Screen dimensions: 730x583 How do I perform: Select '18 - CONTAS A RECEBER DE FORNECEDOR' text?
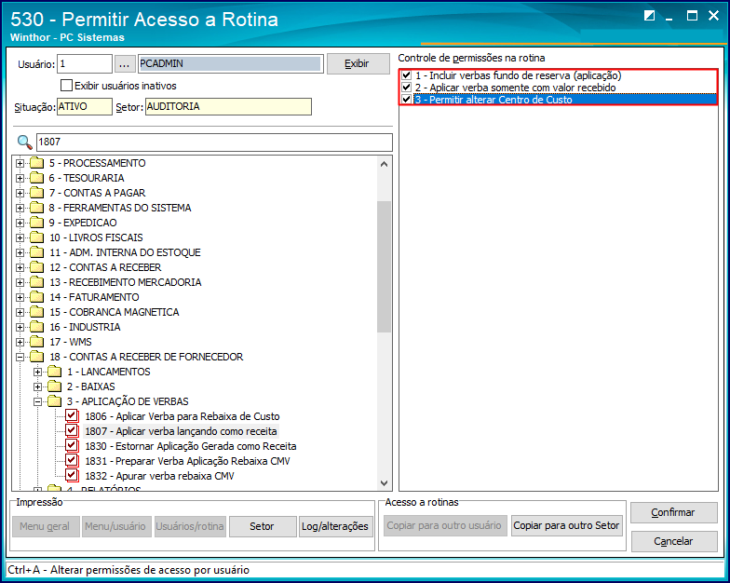pyautogui.click(x=146, y=357)
